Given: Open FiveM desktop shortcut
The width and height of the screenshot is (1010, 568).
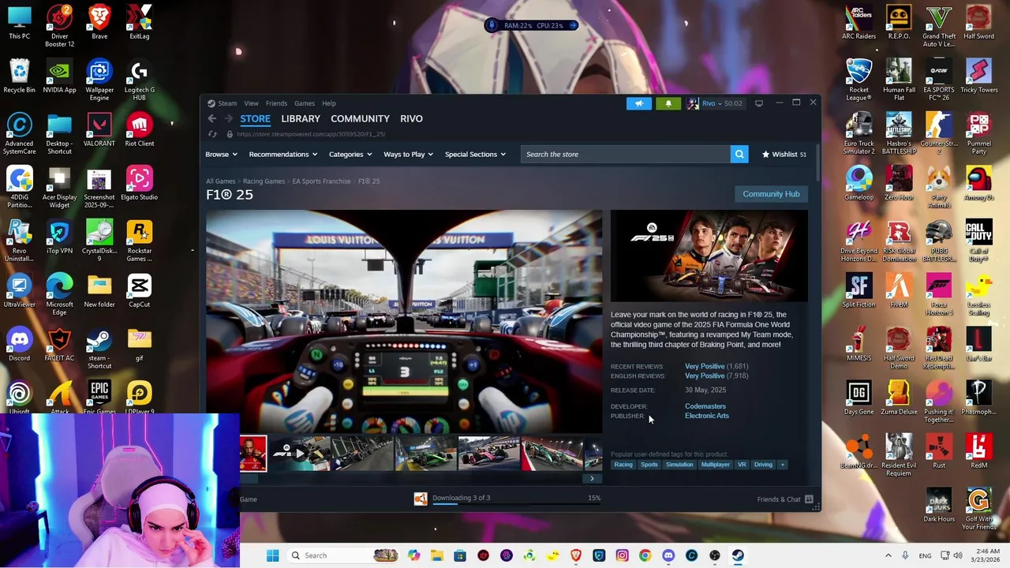Looking at the screenshot, I should click(899, 290).
